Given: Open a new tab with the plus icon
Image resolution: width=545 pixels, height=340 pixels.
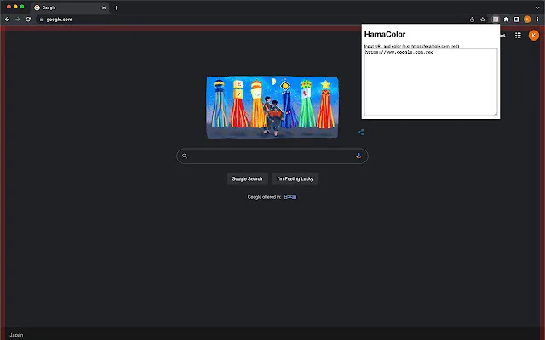Looking at the screenshot, I should coord(116,8).
